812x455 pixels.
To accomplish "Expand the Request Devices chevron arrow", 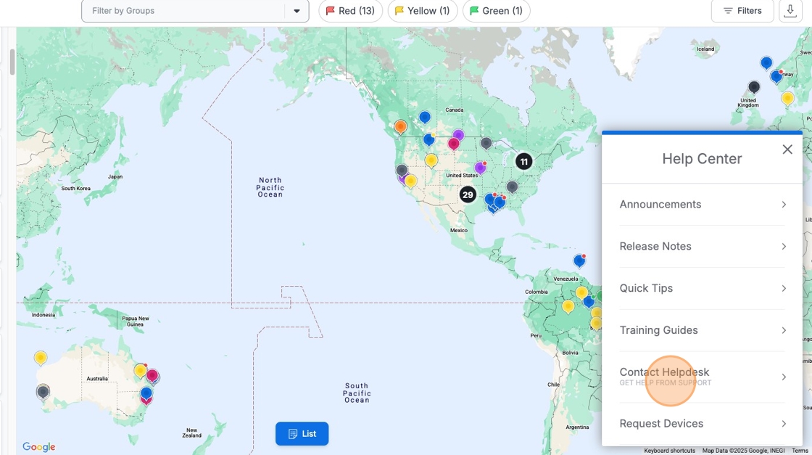I will [784, 424].
